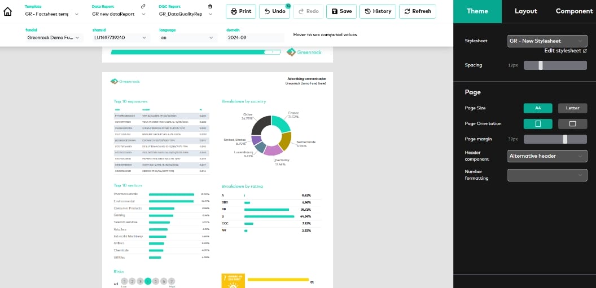Open the History panel
Image resolution: width=596 pixels, height=288 pixels.
pos(378,11)
